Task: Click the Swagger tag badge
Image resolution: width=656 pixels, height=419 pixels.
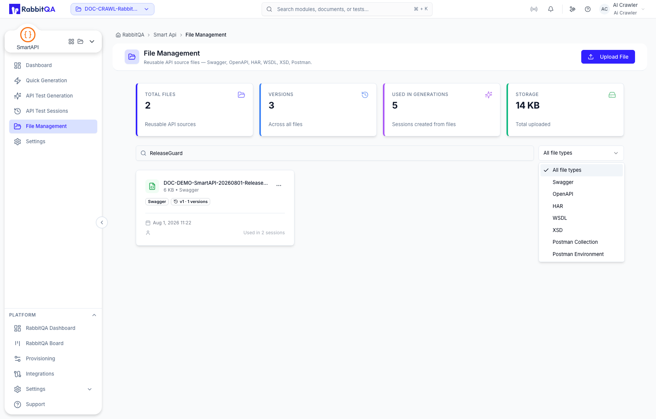Action: 157,202
